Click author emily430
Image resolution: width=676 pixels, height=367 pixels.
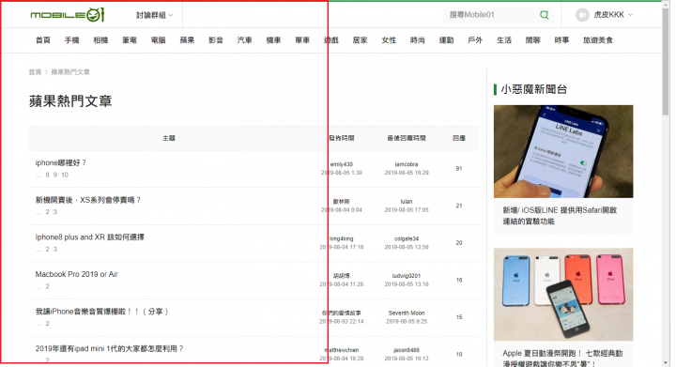[342, 164]
